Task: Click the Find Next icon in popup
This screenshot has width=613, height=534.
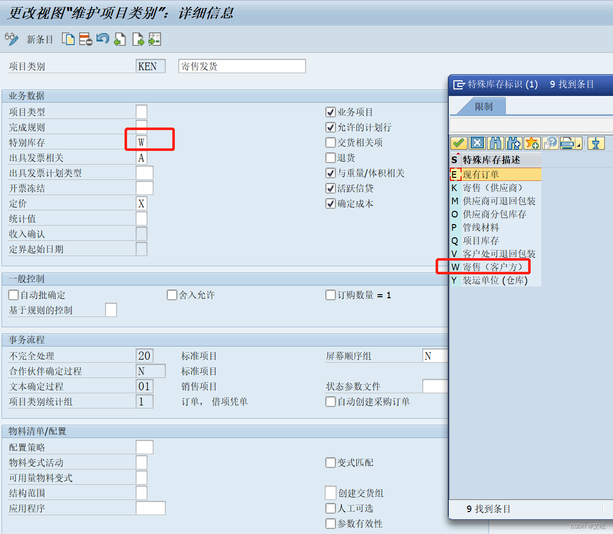Action: tap(513, 143)
